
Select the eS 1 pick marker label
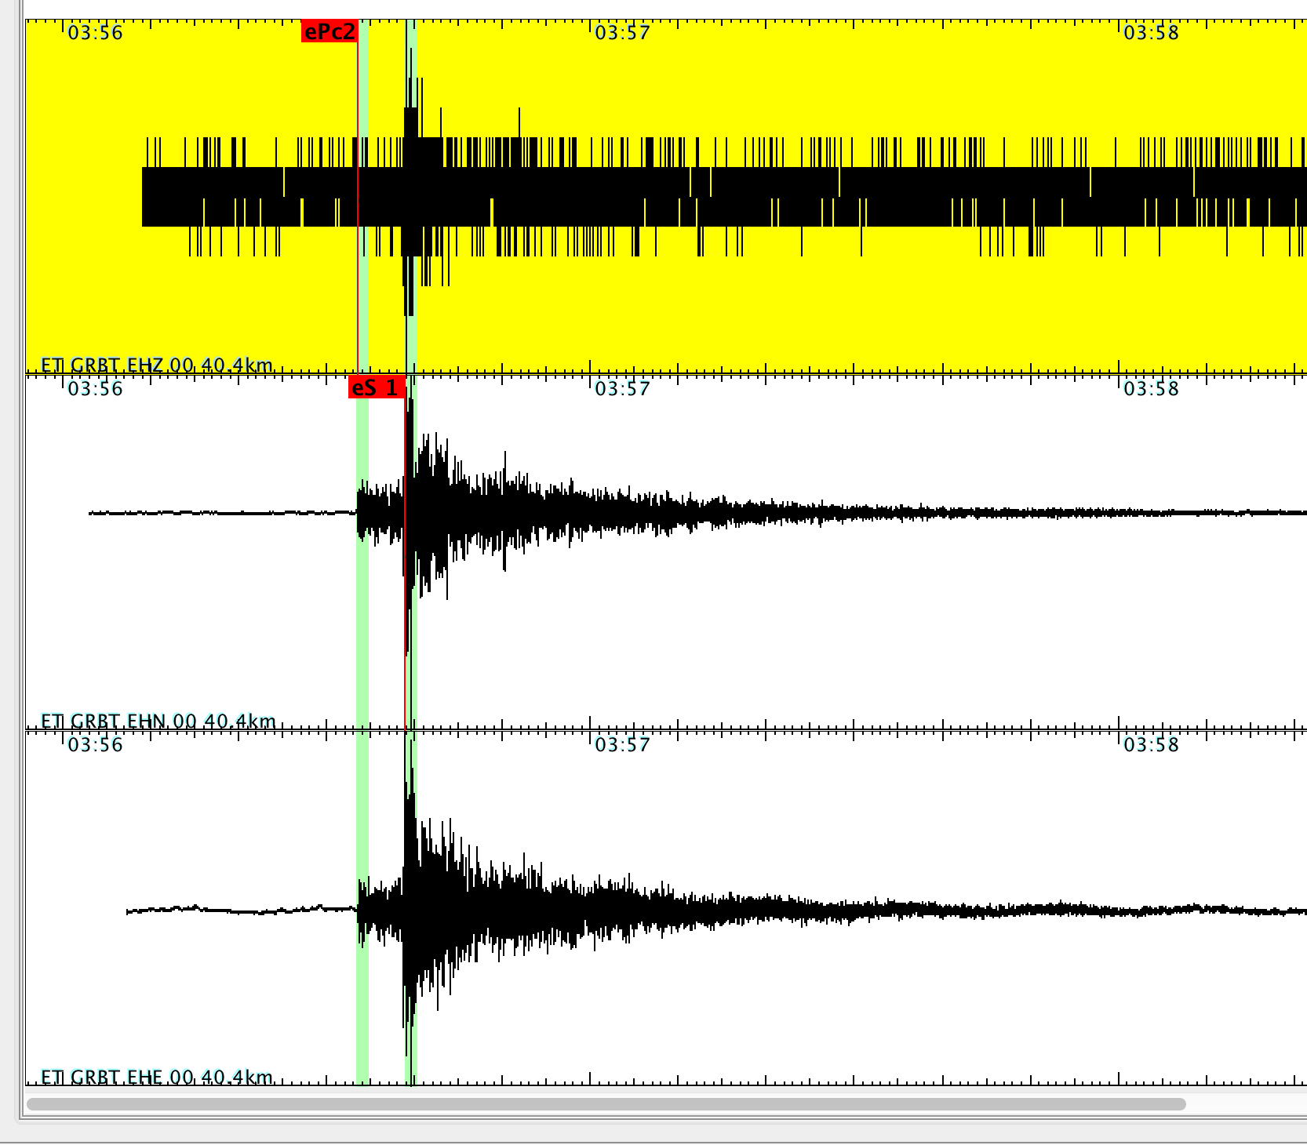[x=377, y=387]
